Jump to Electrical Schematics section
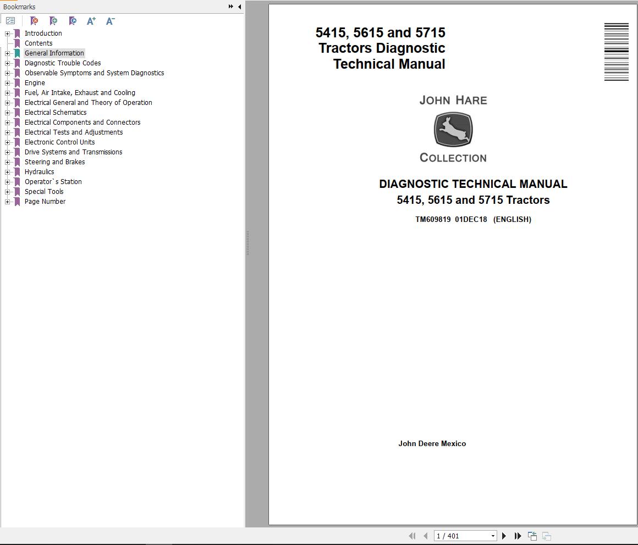The width and height of the screenshot is (638, 545). [x=56, y=113]
